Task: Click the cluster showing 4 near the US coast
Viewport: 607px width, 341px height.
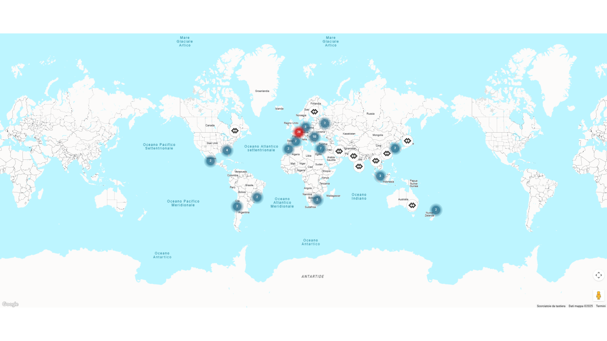Action: pyautogui.click(x=227, y=151)
